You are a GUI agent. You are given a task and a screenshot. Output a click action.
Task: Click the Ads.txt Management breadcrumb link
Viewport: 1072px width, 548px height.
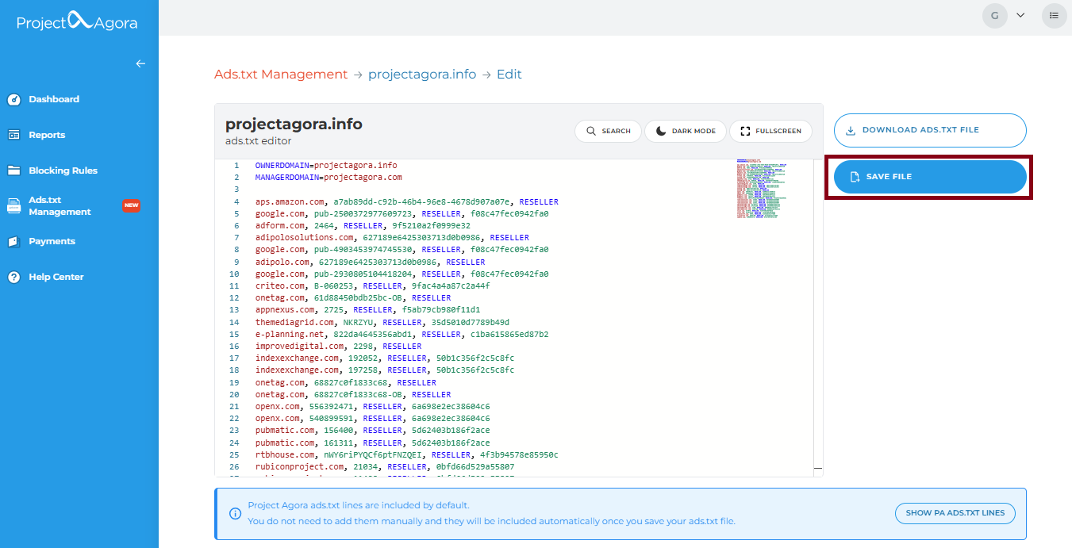tap(281, 75)
